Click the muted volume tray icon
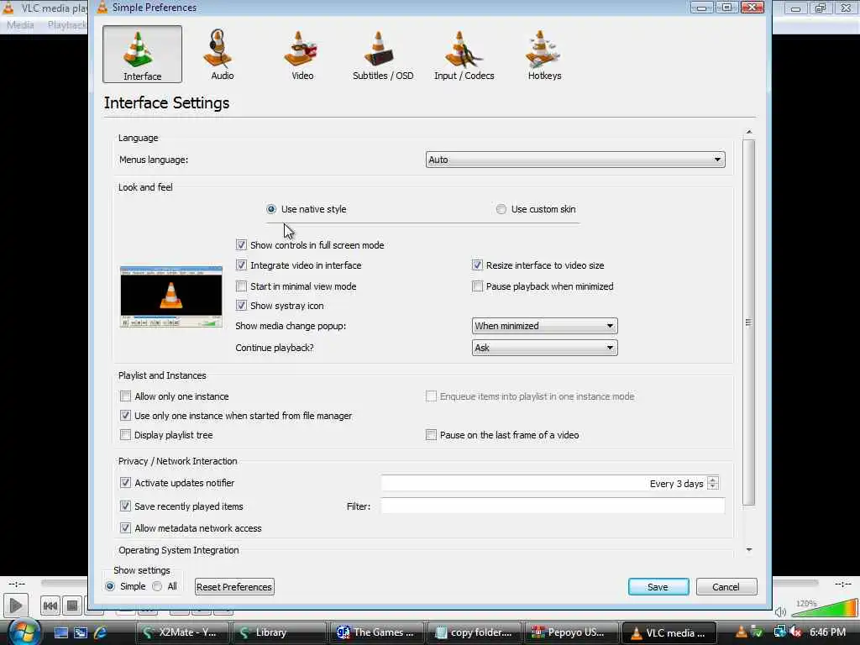Screen dimensions: 860x645 (796, 632)
